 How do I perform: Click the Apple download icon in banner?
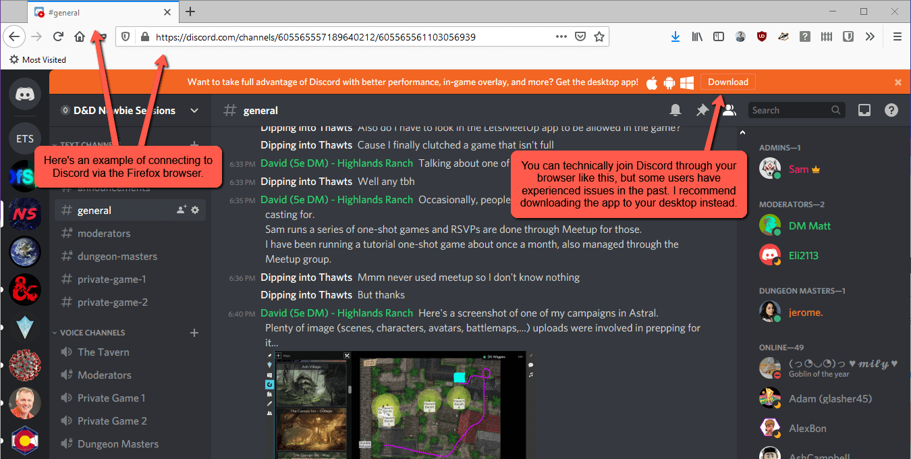coord(652,82)
